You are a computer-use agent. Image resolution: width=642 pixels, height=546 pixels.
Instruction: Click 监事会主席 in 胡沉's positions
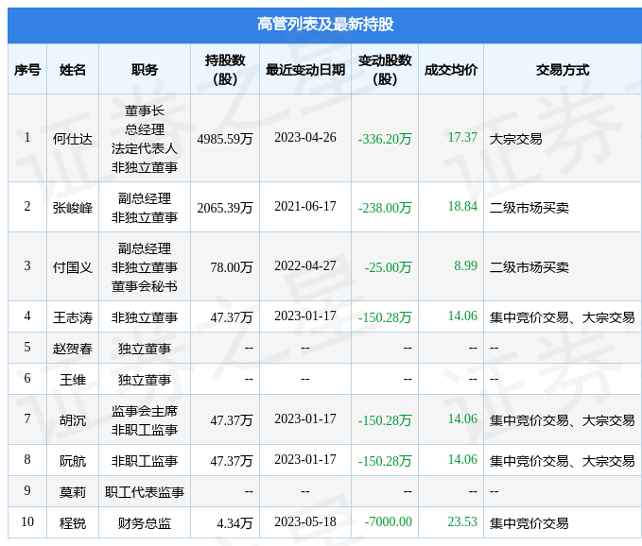click(145, 411)
